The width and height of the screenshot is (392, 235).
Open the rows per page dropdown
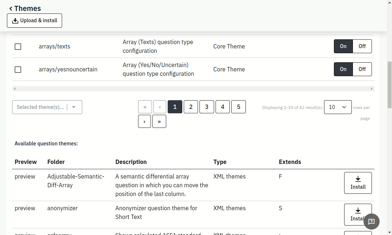[x=338, y=107]
